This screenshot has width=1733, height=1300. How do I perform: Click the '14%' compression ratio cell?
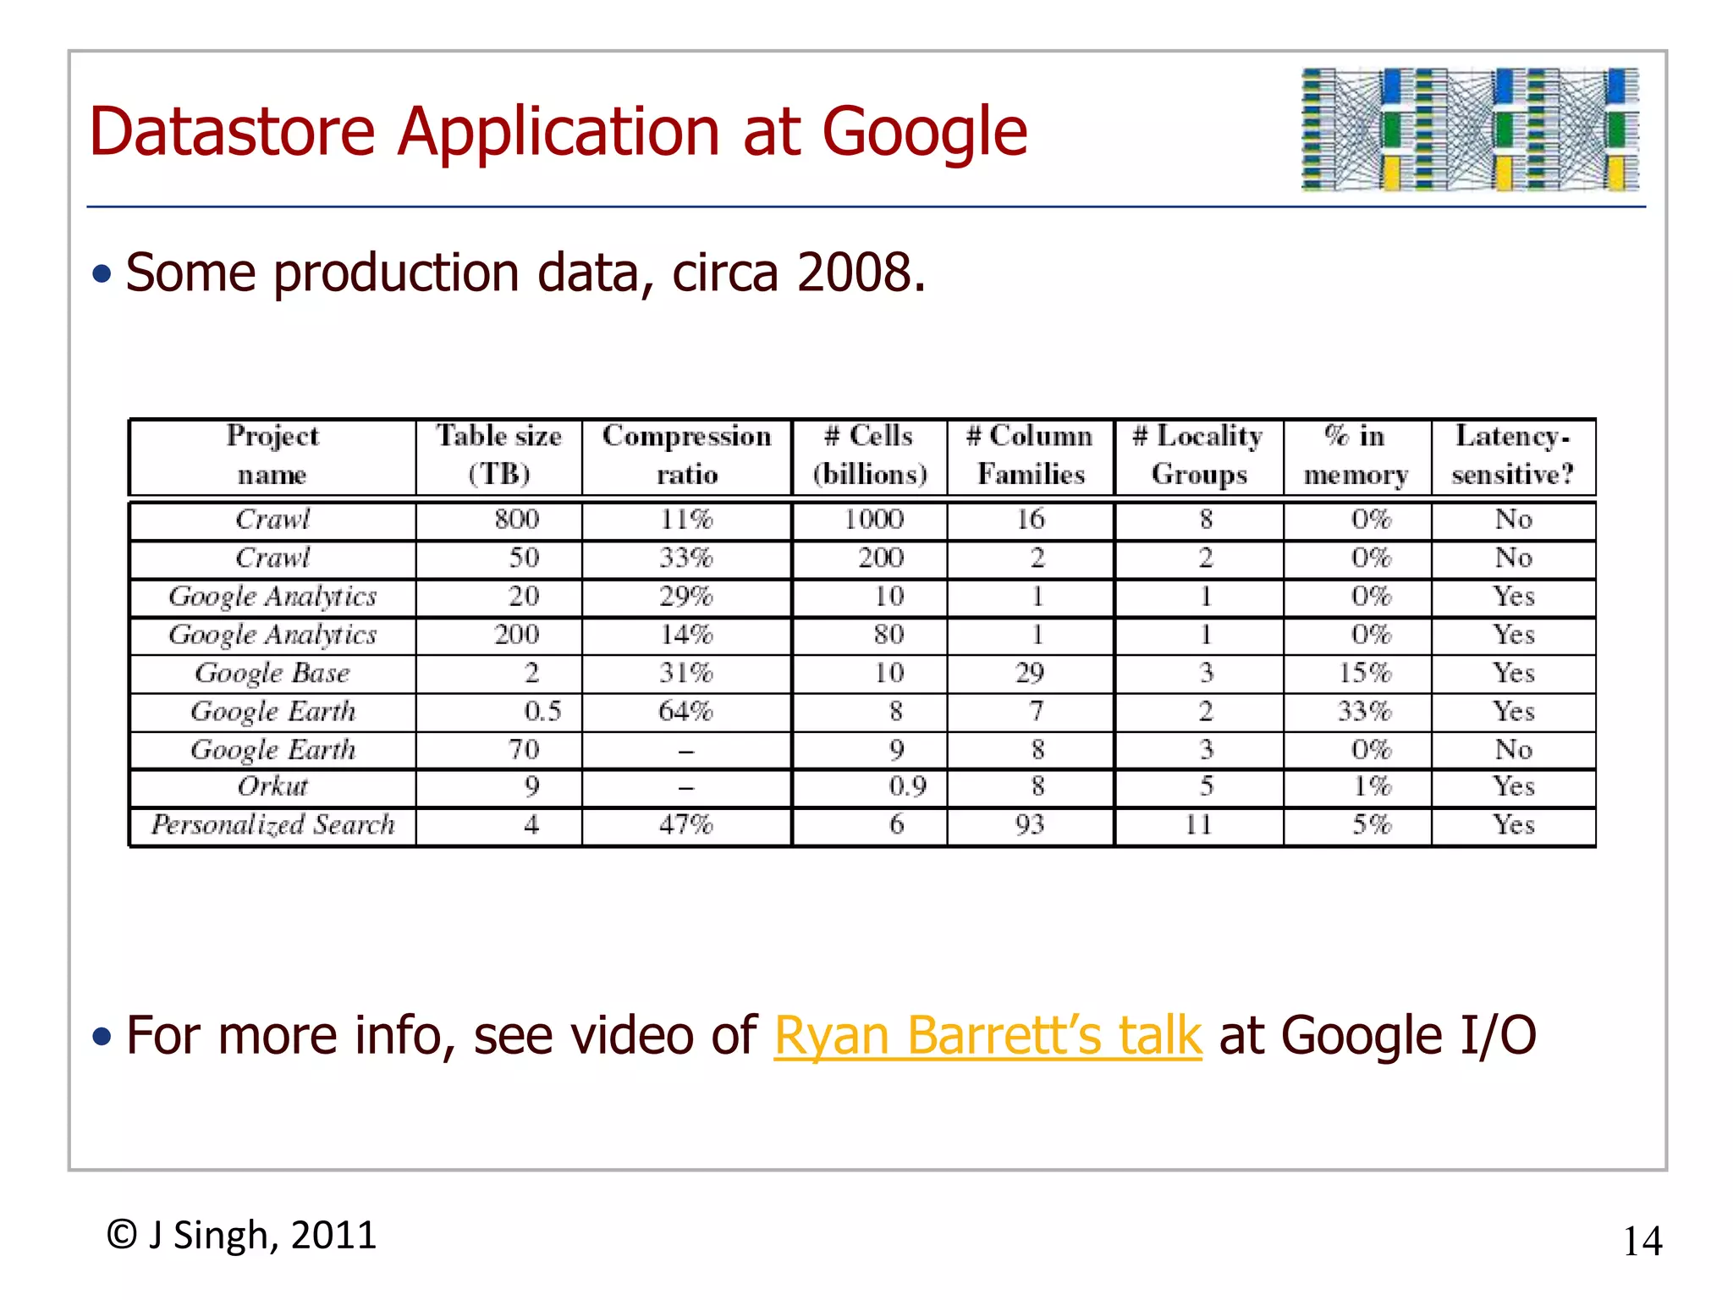[686, 635]
